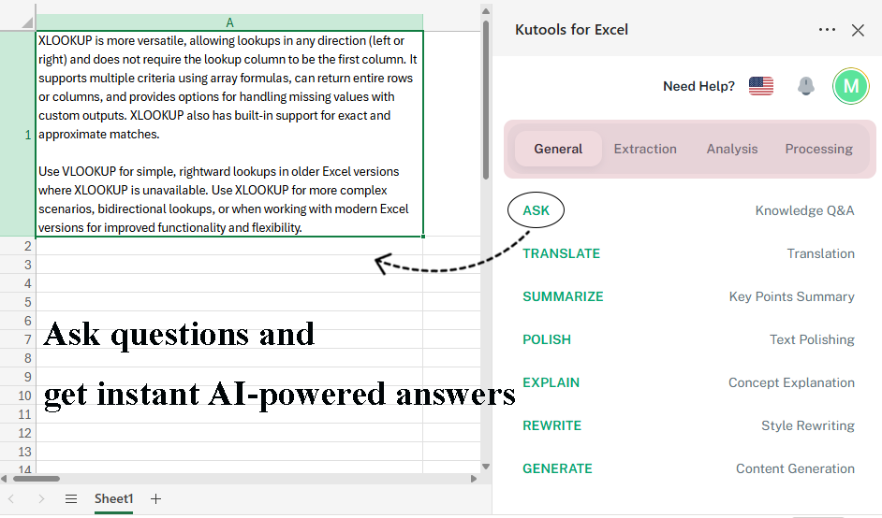Choose the POLISH function
Viewport: 882px width, 518px height.
pos(546,339)
